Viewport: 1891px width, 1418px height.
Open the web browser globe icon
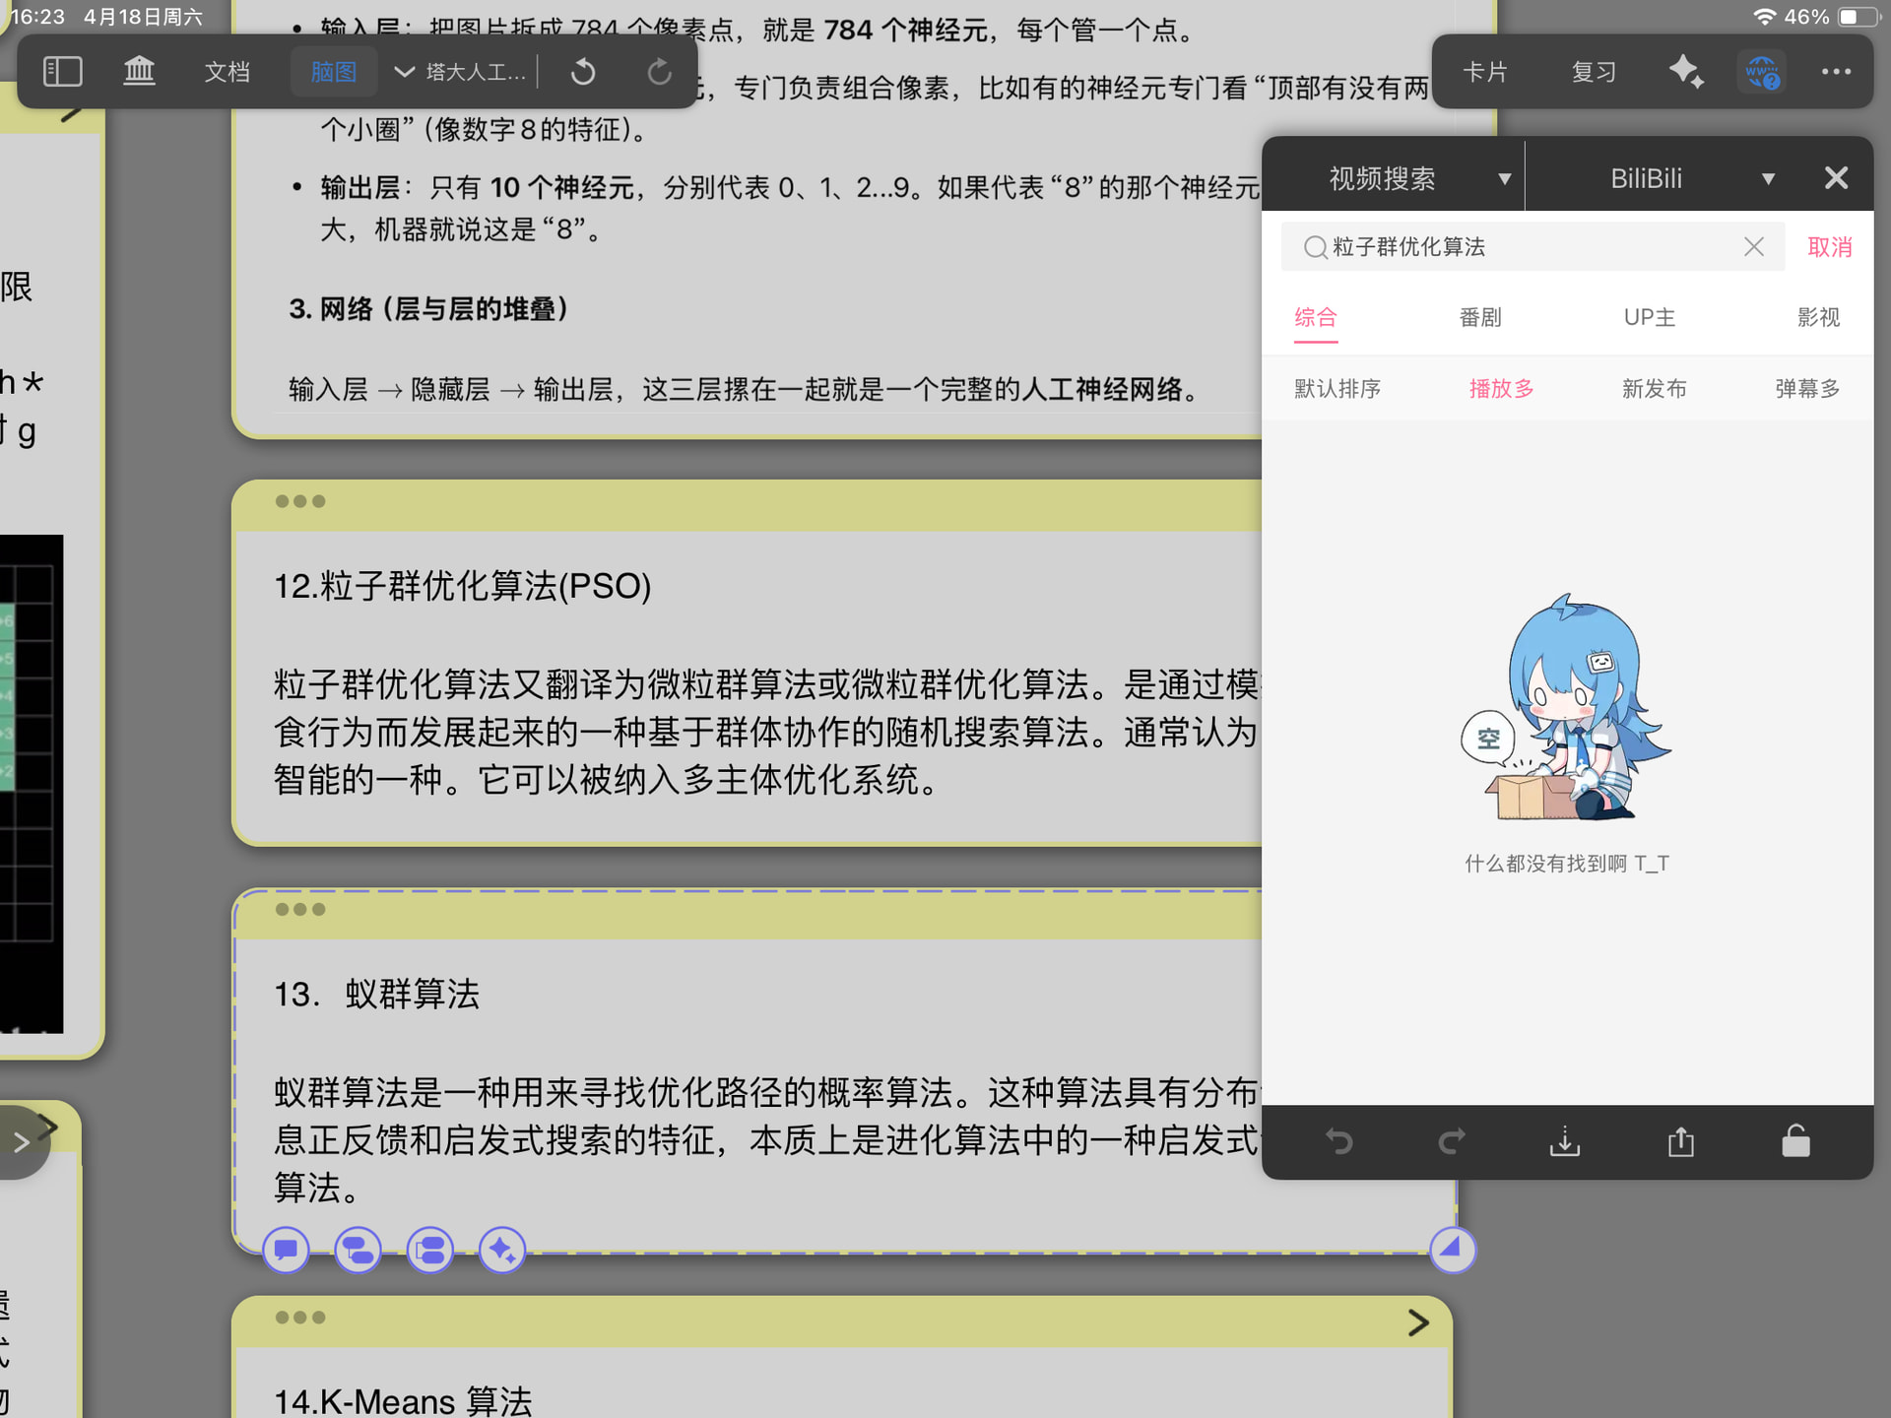[x=1761, y=71]
